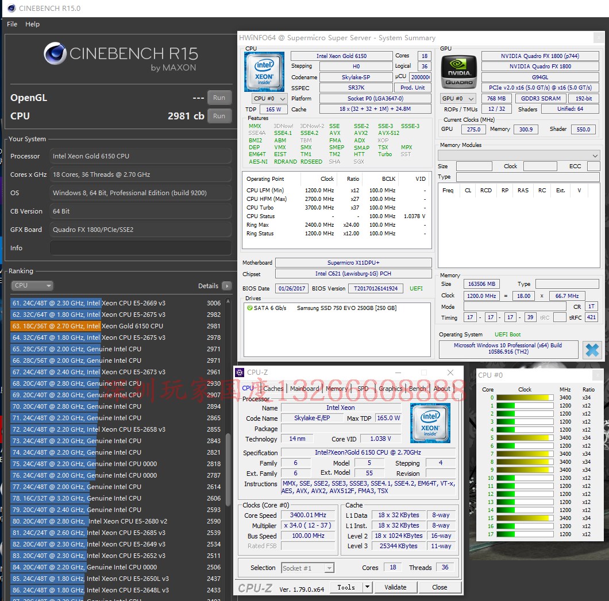Click the Supermicro X11DPU+ motherboard field
Image resolution: width=609 pixels, height=601 pixels.
click(353, 263)
